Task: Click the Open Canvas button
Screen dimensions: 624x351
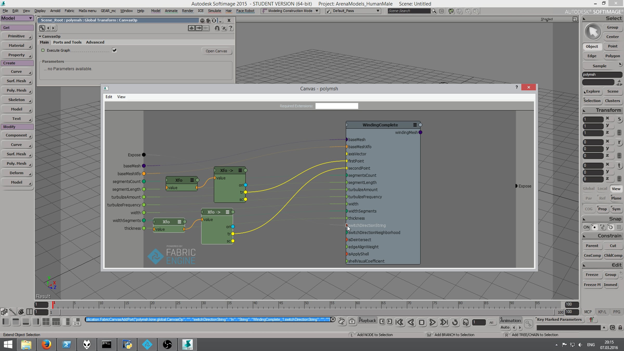Action: (x=216, y=51)
